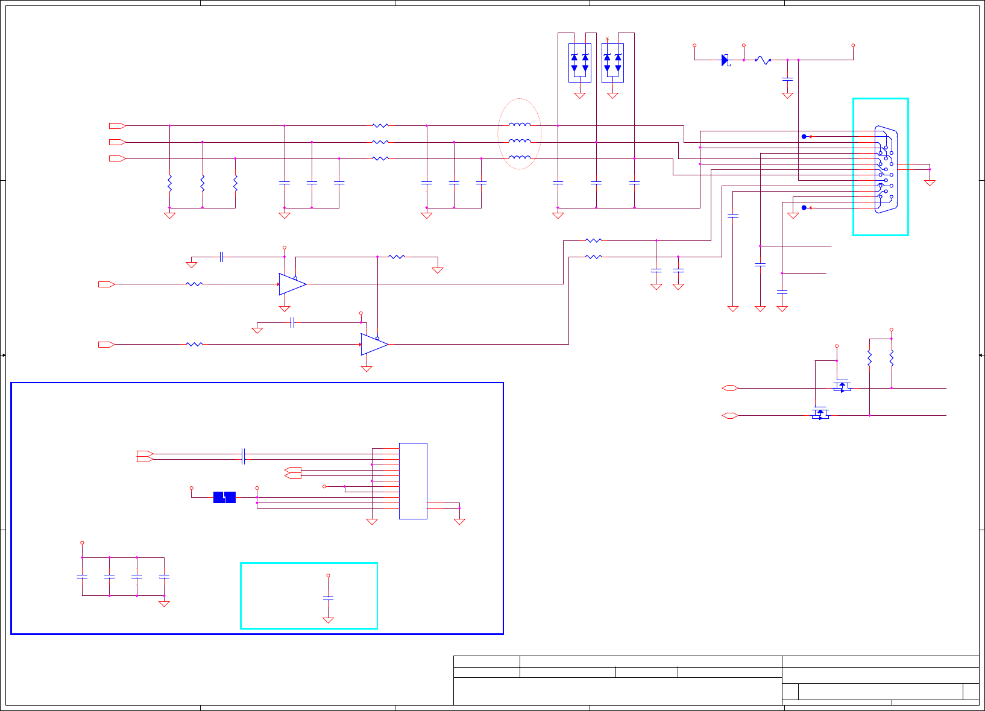This screenshot has height=711, width=985.
Task: Select the solid blue ferrite bead component
Action: point(224,497)
